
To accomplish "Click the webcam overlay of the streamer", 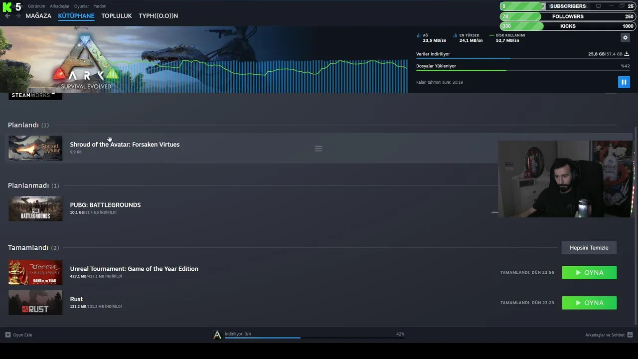I will coord(565,179).
